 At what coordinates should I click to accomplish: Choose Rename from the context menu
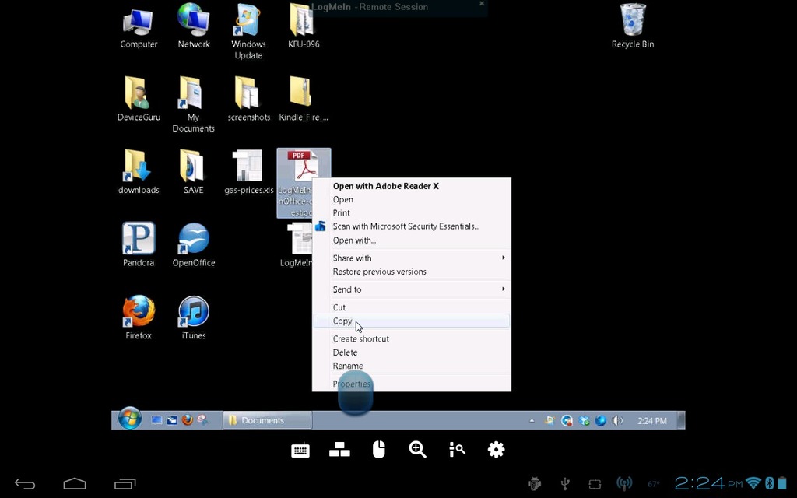(x=411, y=366)
